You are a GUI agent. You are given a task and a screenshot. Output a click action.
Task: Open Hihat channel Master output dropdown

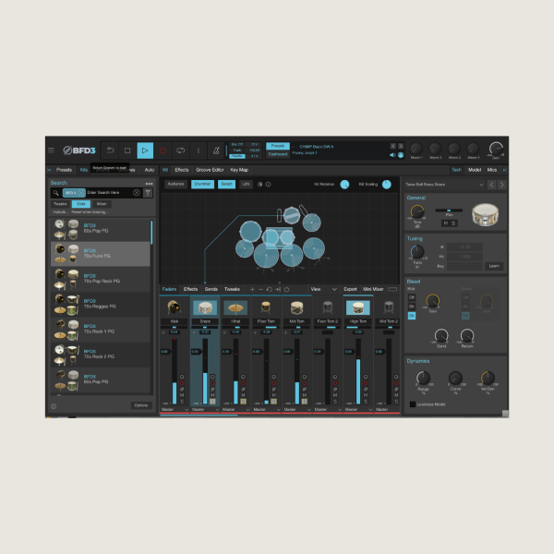[235, 409]
